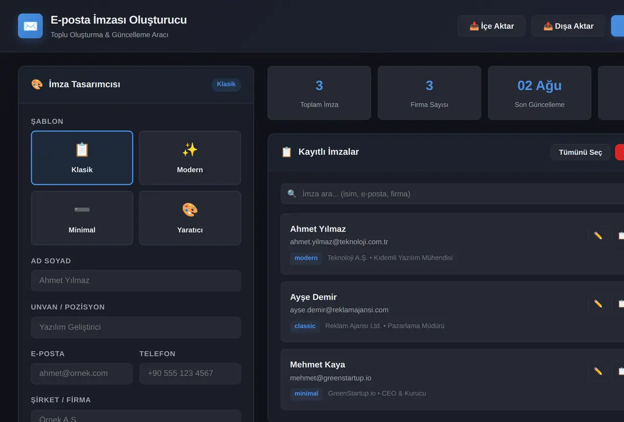Click the clipboard icon beside Kayıtlı İmzalar

click(287, 152)
